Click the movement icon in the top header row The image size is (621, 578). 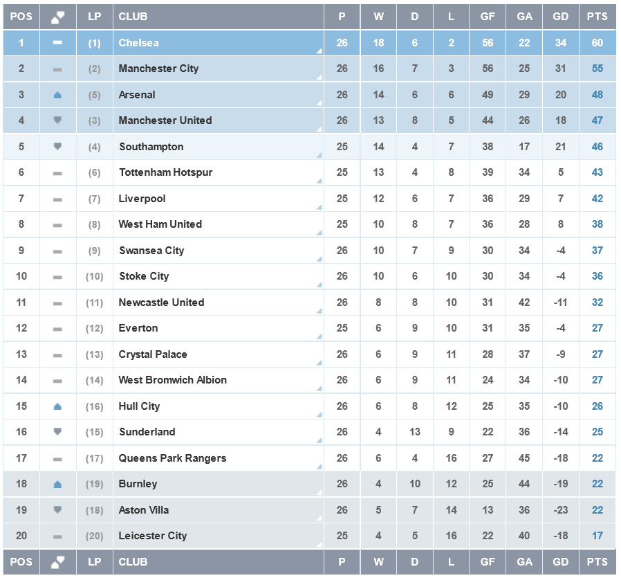(x=57, y=17)
